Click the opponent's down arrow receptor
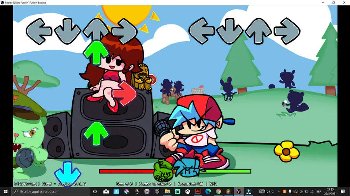 click(67, 31)
